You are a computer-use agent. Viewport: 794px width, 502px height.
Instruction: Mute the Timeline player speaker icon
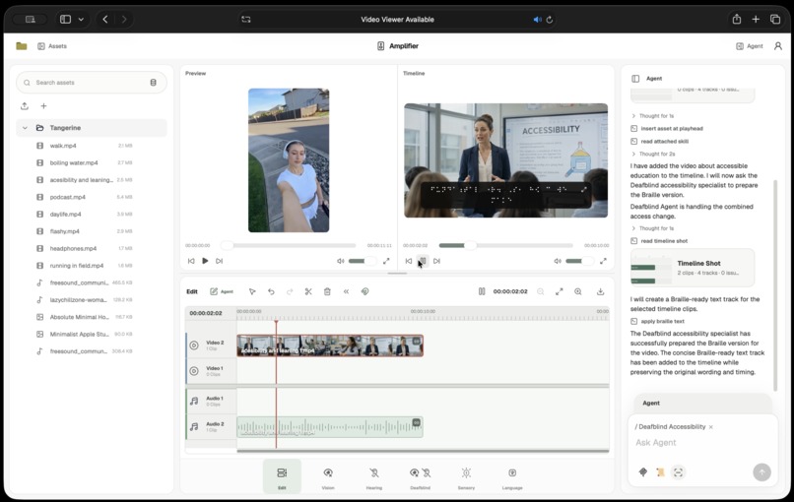click(558, 261)
